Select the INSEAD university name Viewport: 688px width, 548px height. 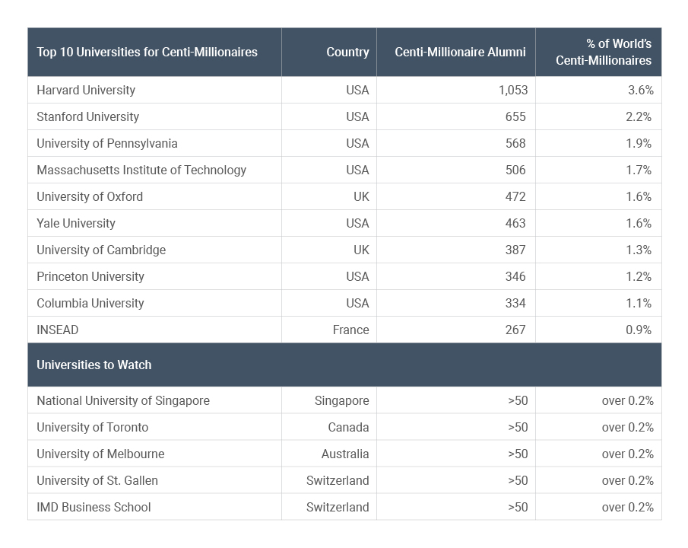pyautogui.click(x=58, y=330)
